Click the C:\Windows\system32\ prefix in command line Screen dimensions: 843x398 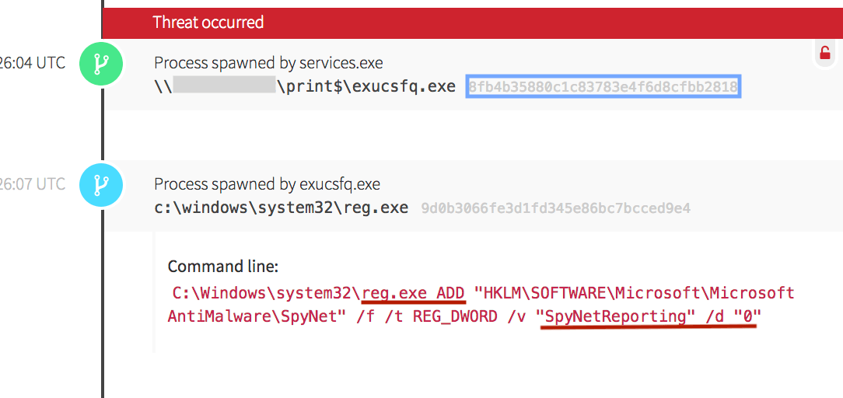tap(265, 293)
